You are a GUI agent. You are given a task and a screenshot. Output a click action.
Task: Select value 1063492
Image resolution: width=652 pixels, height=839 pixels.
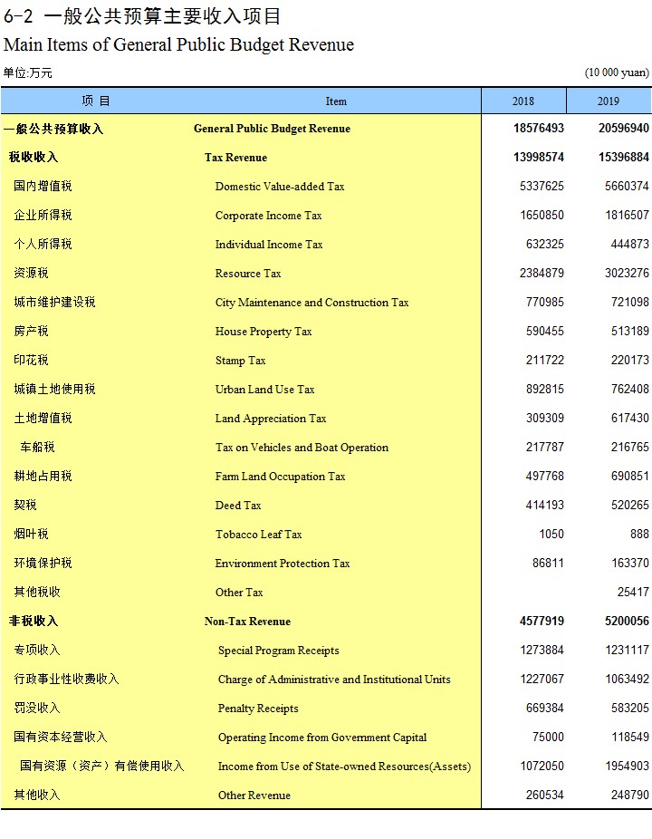click(627, 679)
